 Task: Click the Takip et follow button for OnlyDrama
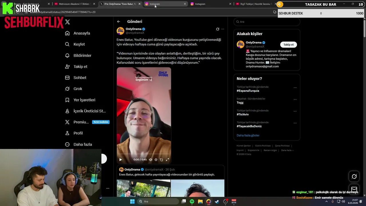[x=289, y=45]
